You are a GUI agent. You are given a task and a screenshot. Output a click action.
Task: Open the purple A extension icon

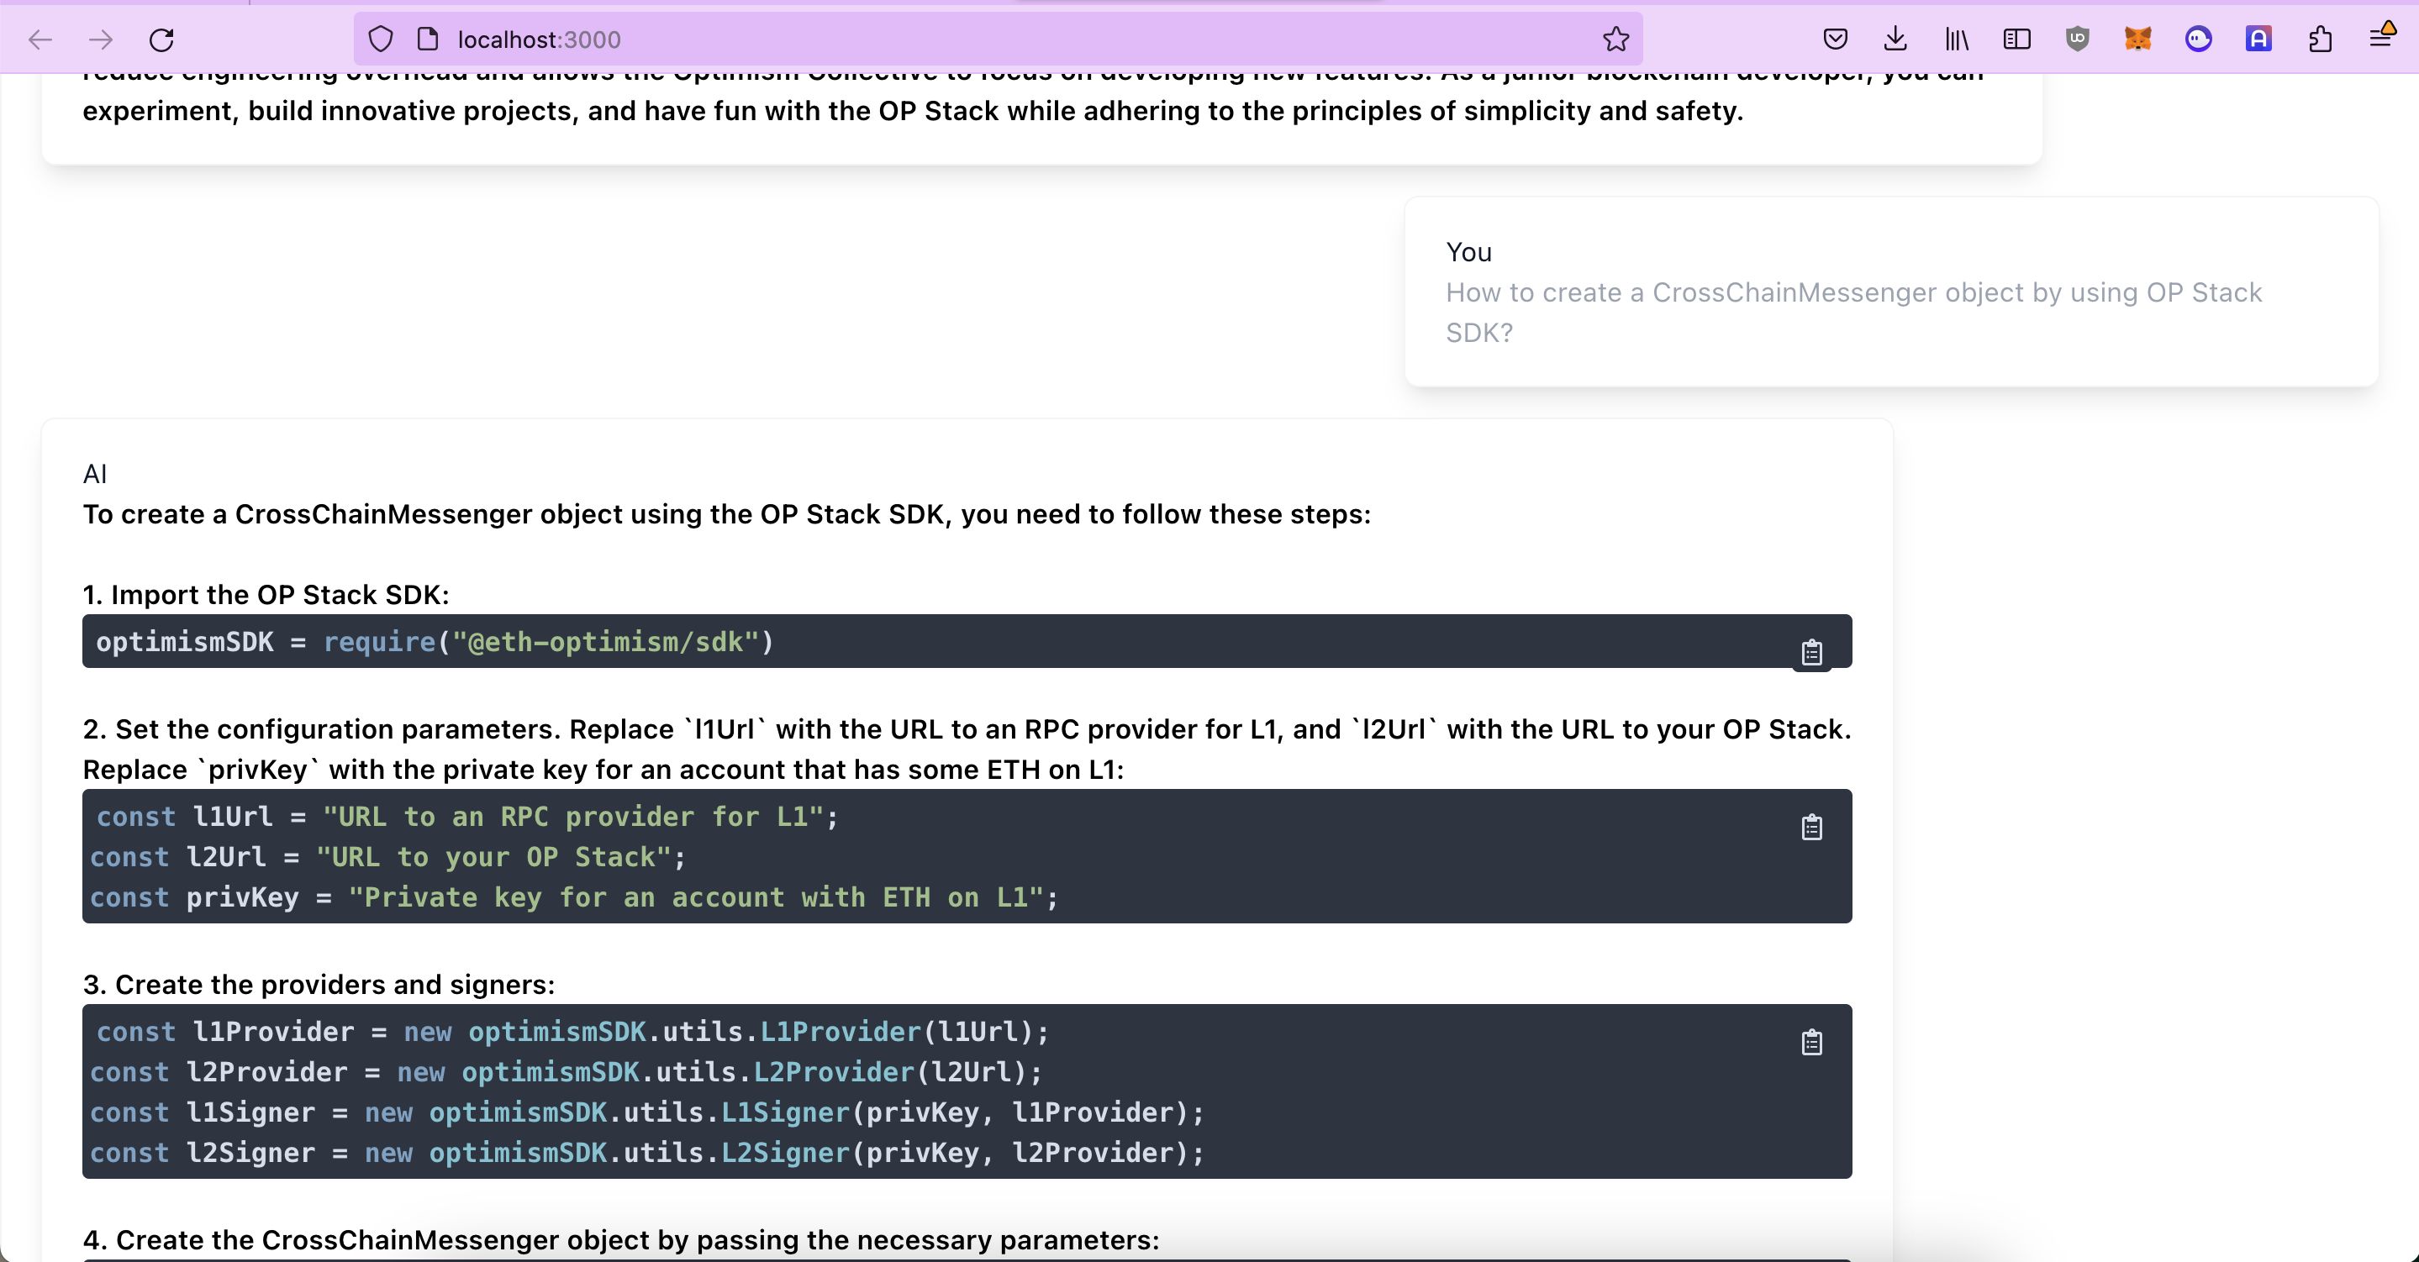2258,39
